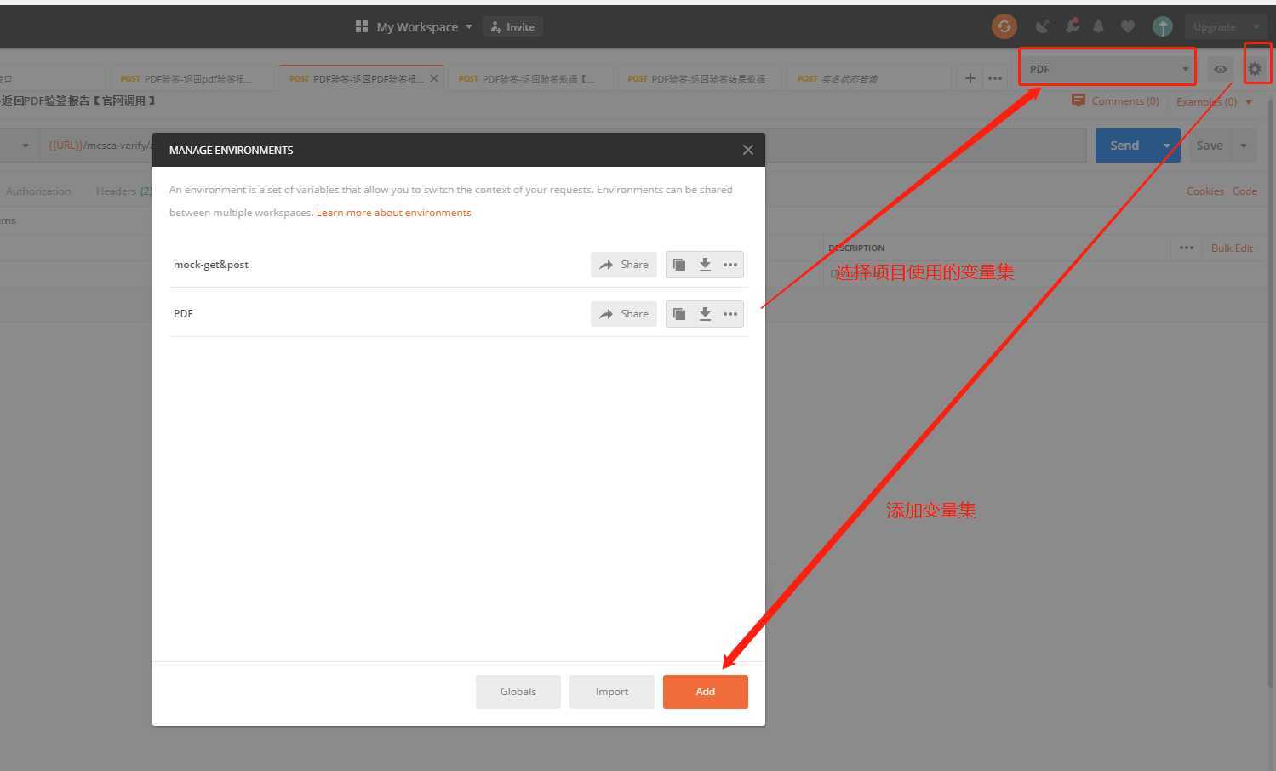Download the mock-get&post environment
This screenshot has width=1276, height=771.
pos(705,265)
